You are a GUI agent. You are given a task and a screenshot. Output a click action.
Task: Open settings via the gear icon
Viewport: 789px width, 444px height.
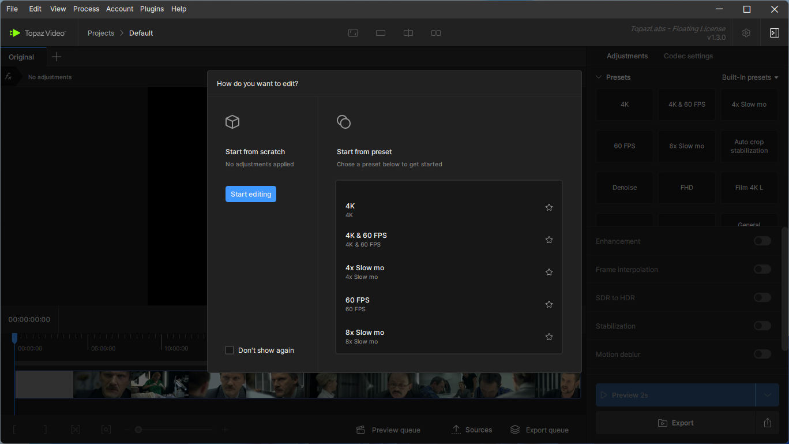(x=746, y=33)
